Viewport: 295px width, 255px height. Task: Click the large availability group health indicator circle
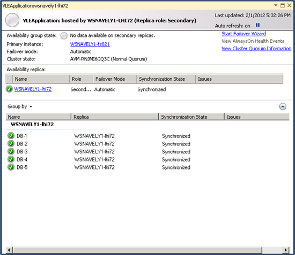12,20
